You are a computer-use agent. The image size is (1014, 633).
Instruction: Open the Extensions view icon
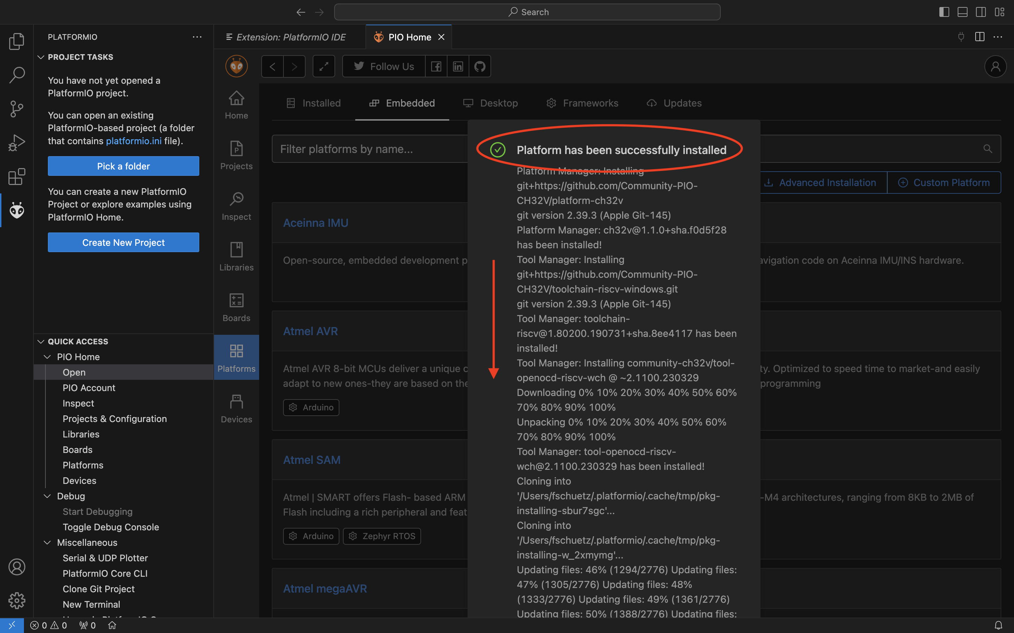click(x=17, y=177)
